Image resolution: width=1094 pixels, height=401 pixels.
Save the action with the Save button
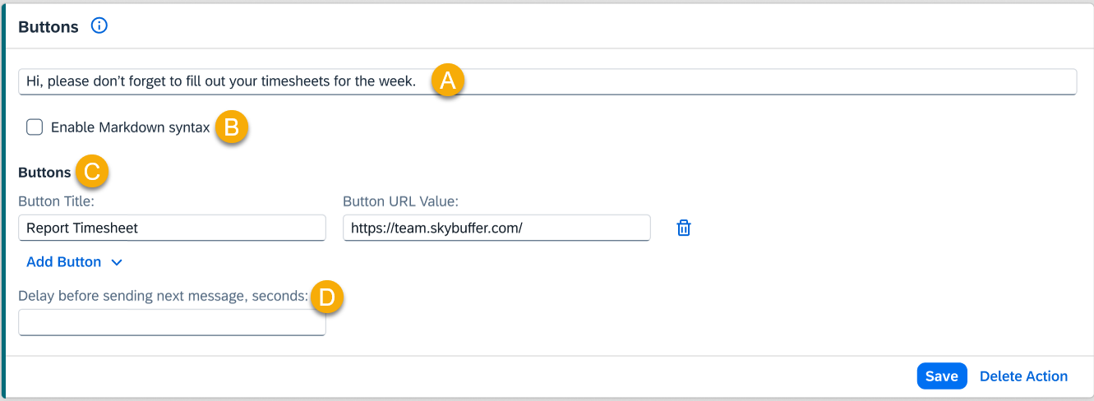[941, 376]
